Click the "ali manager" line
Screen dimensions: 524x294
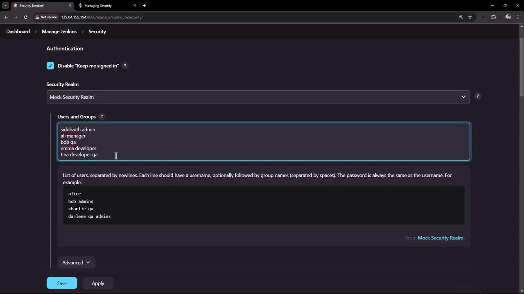(x=73, y=136)
